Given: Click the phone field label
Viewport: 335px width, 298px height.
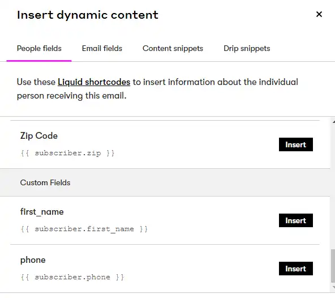Looking at the screenshot, I should (33, 260).
